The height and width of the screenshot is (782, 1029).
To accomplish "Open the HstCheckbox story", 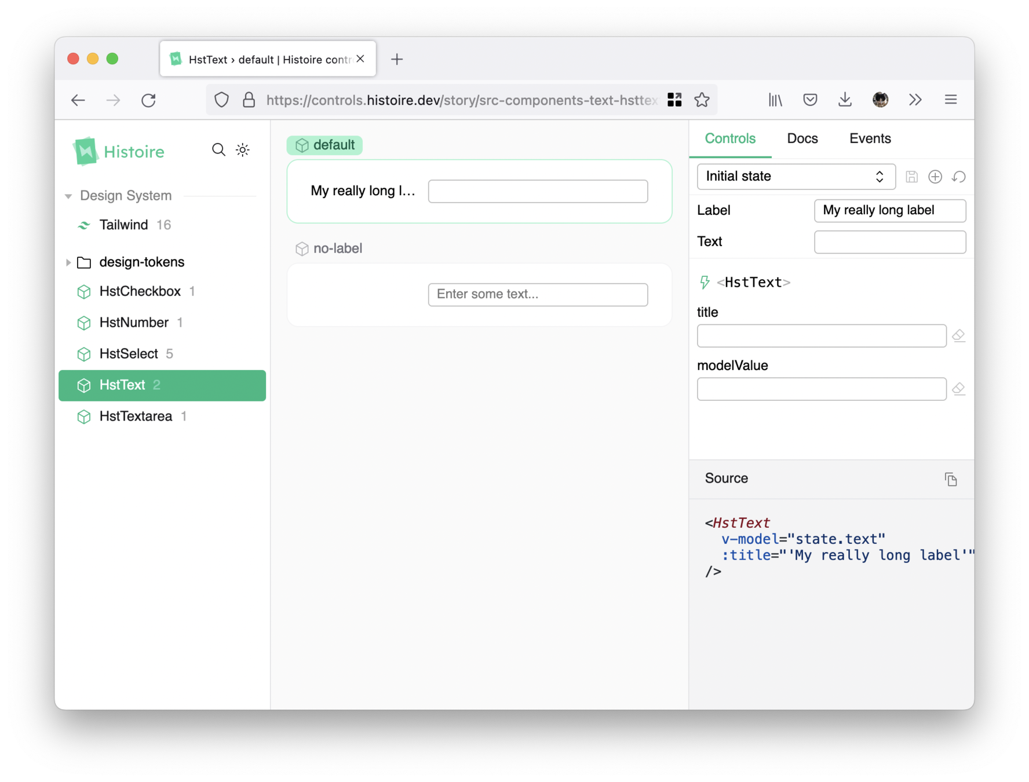I will tap(140, 291).
